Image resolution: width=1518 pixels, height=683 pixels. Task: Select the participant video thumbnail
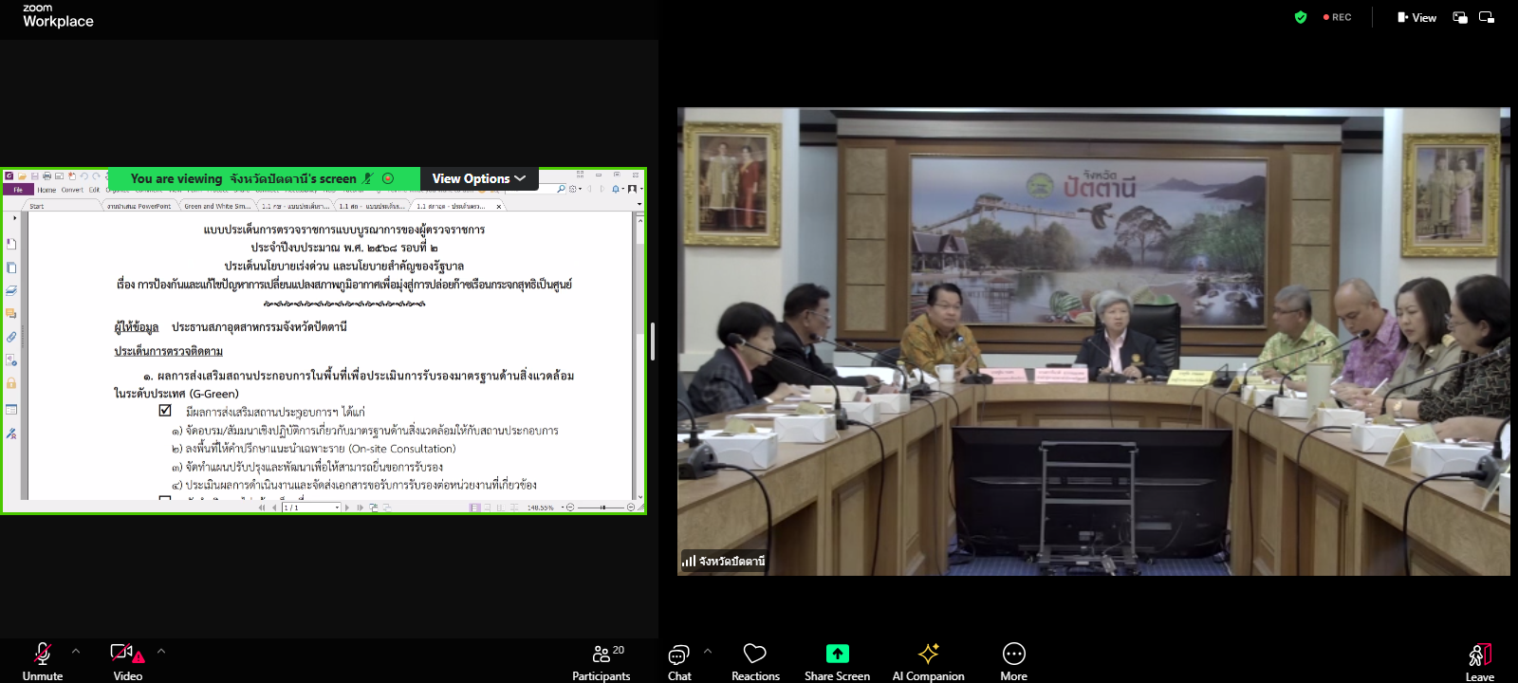point(1093,341)
